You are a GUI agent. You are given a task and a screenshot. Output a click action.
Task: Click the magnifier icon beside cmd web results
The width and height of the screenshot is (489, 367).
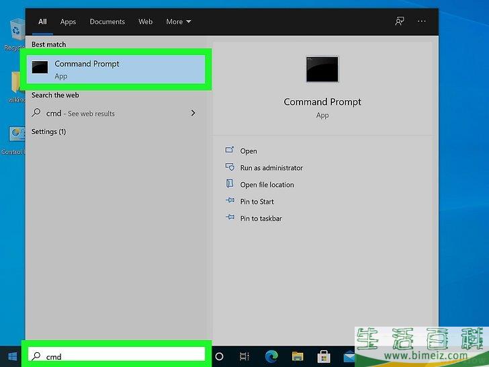coord(36,113)
